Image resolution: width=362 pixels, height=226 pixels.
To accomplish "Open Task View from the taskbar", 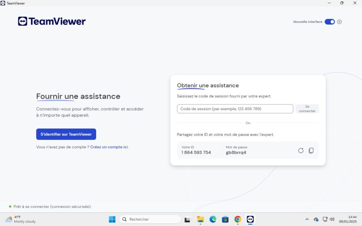I will 187,220.
